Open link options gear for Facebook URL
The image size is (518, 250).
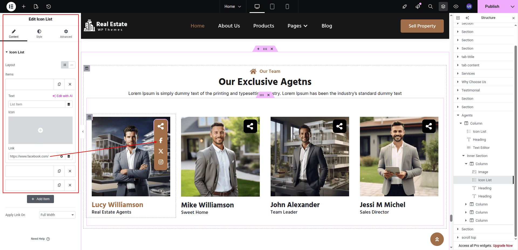click(62, 156)
